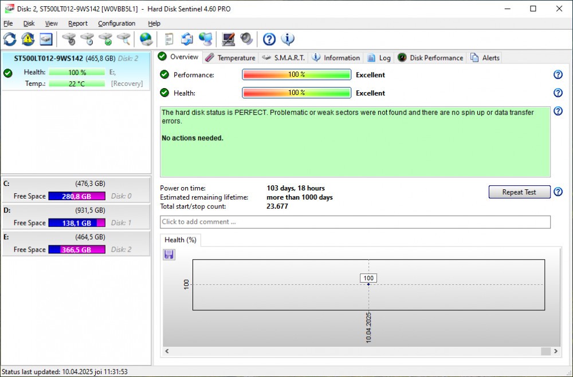Image resolution: width=573 pixels, height=377 pixels.
Task: Click the Performance 100 % gradient bar
Action: pyautogui.click(x=296, y=74)
